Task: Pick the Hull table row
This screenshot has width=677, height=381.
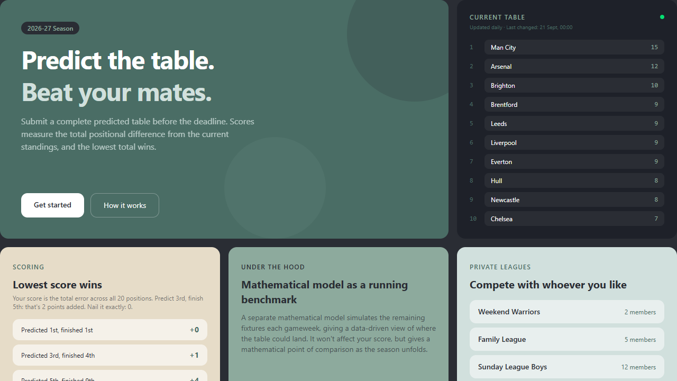Action: click(574, 180)
